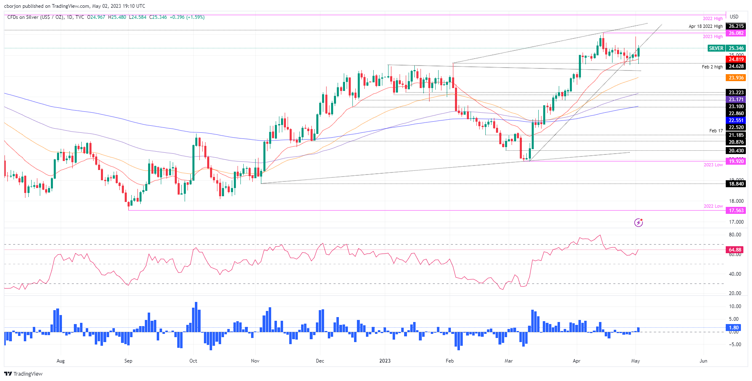Select the 24.628 price tag
This screenshot has width=752, height=381.
tap(736, 66)
